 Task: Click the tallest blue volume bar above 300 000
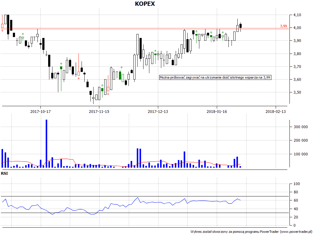[x=47, y=144]
